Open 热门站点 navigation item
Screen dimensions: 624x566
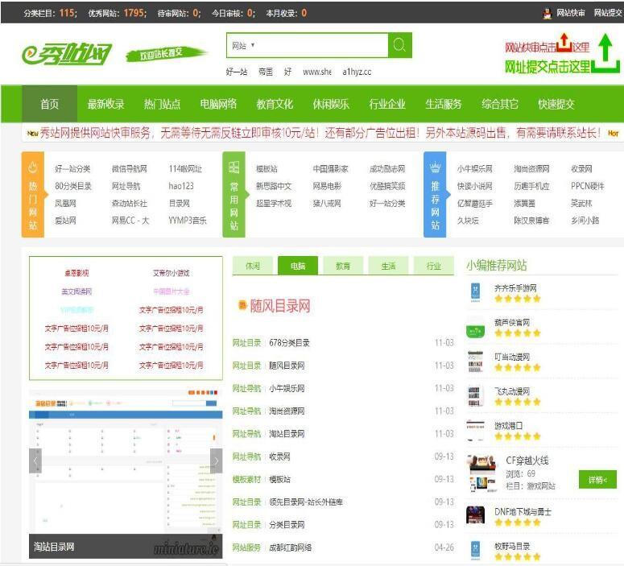point(162,104)
